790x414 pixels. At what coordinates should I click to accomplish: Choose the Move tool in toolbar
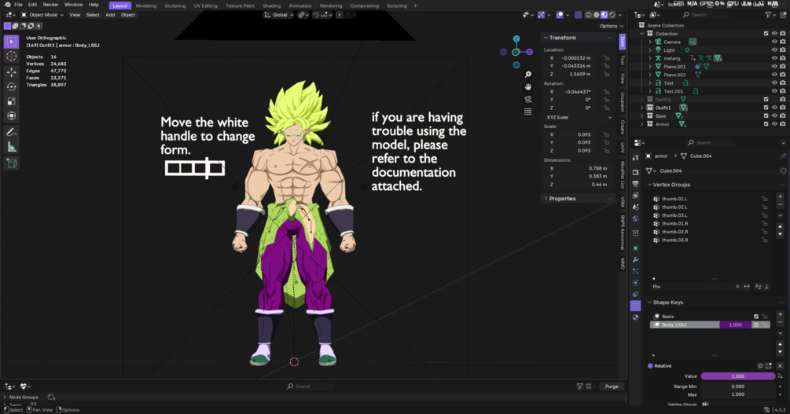(11, 72)
